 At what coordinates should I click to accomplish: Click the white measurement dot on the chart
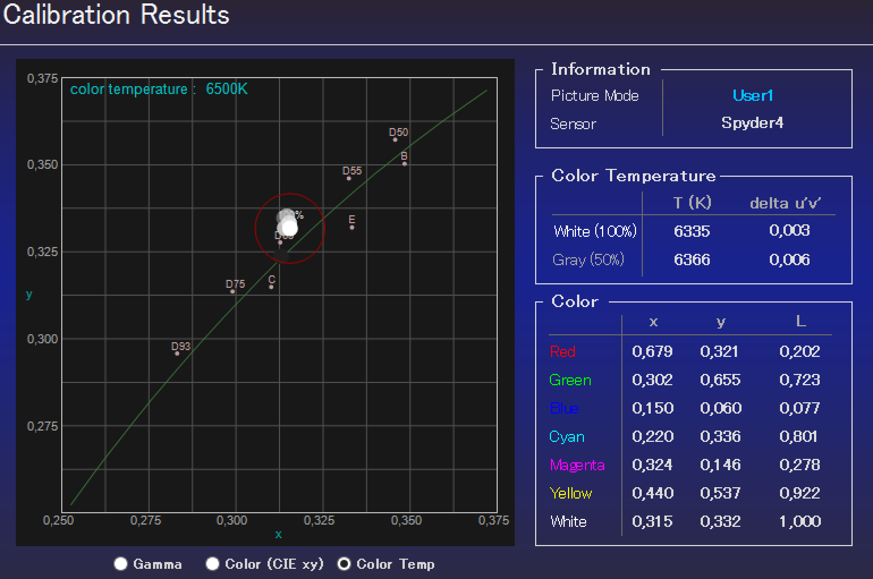pyautogui.click(x=289, y=228)
